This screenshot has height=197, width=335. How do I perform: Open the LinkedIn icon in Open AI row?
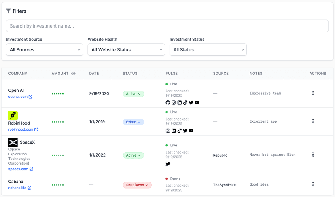tap(180, 103)
